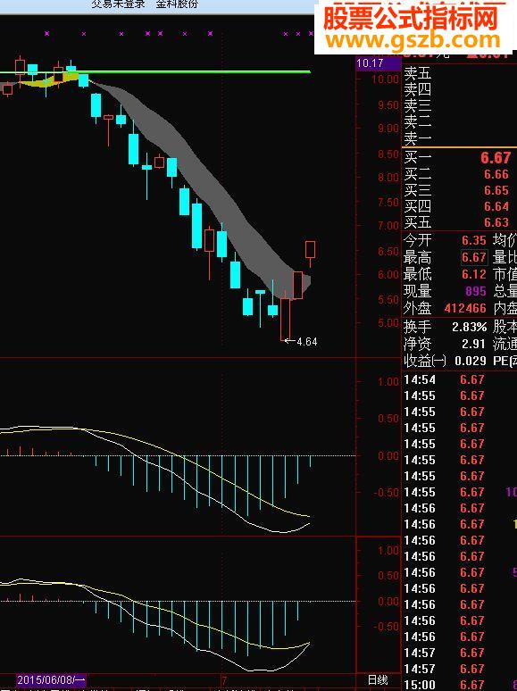Select the 卖一 order book row
The image size is (517, 691).
point(459,138)
